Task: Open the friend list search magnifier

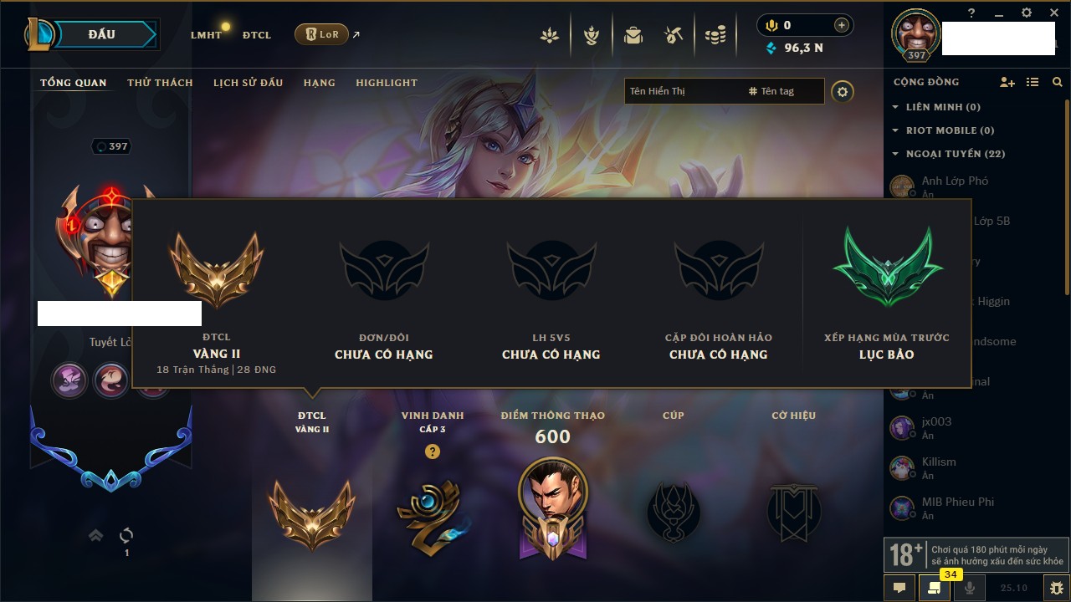Action: coord(1058,82)
